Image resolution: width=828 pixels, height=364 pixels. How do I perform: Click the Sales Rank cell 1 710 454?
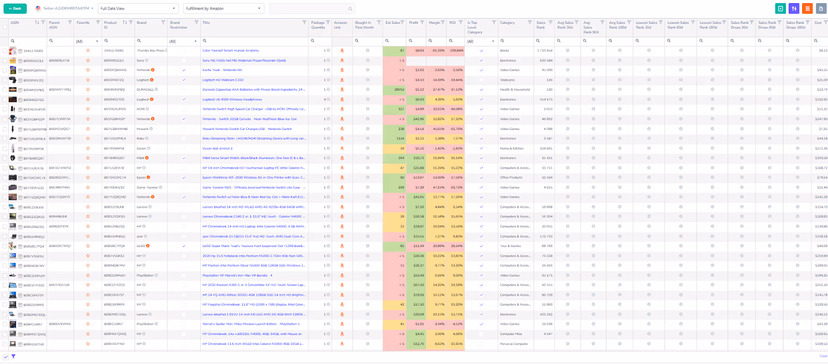click(545, 51)
